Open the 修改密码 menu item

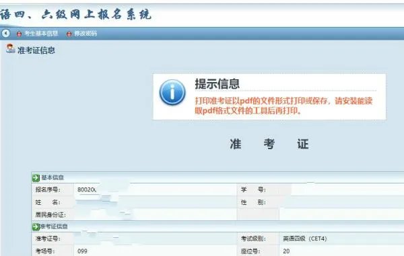pos(86,34)
